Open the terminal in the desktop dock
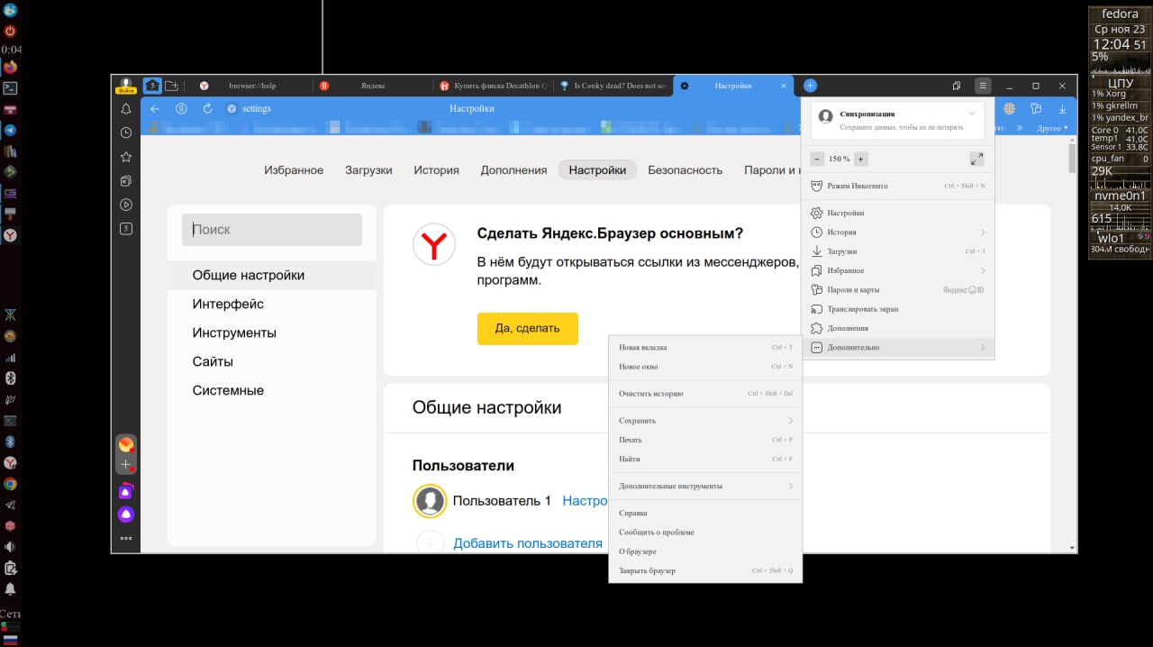Image resolution: width=1153 pixels, height=647 pixels. coord(10,88)
